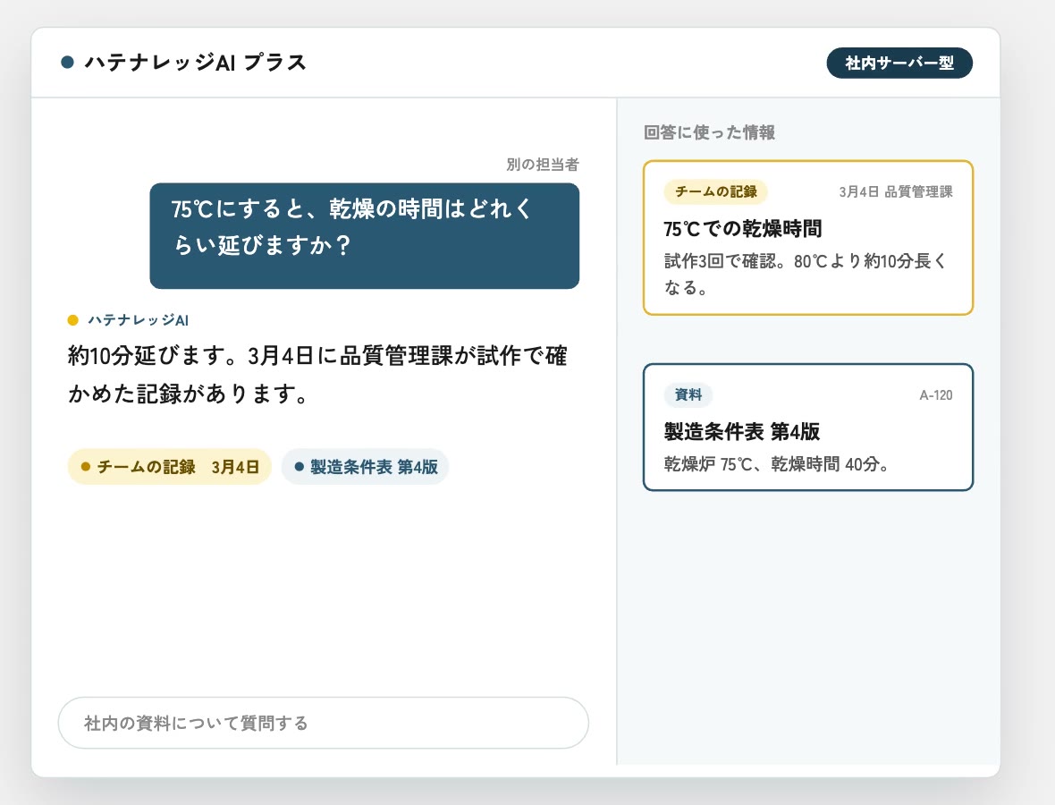Click the AI answer text 約10分延びます

pyautogui.click(x=317, y=374)
